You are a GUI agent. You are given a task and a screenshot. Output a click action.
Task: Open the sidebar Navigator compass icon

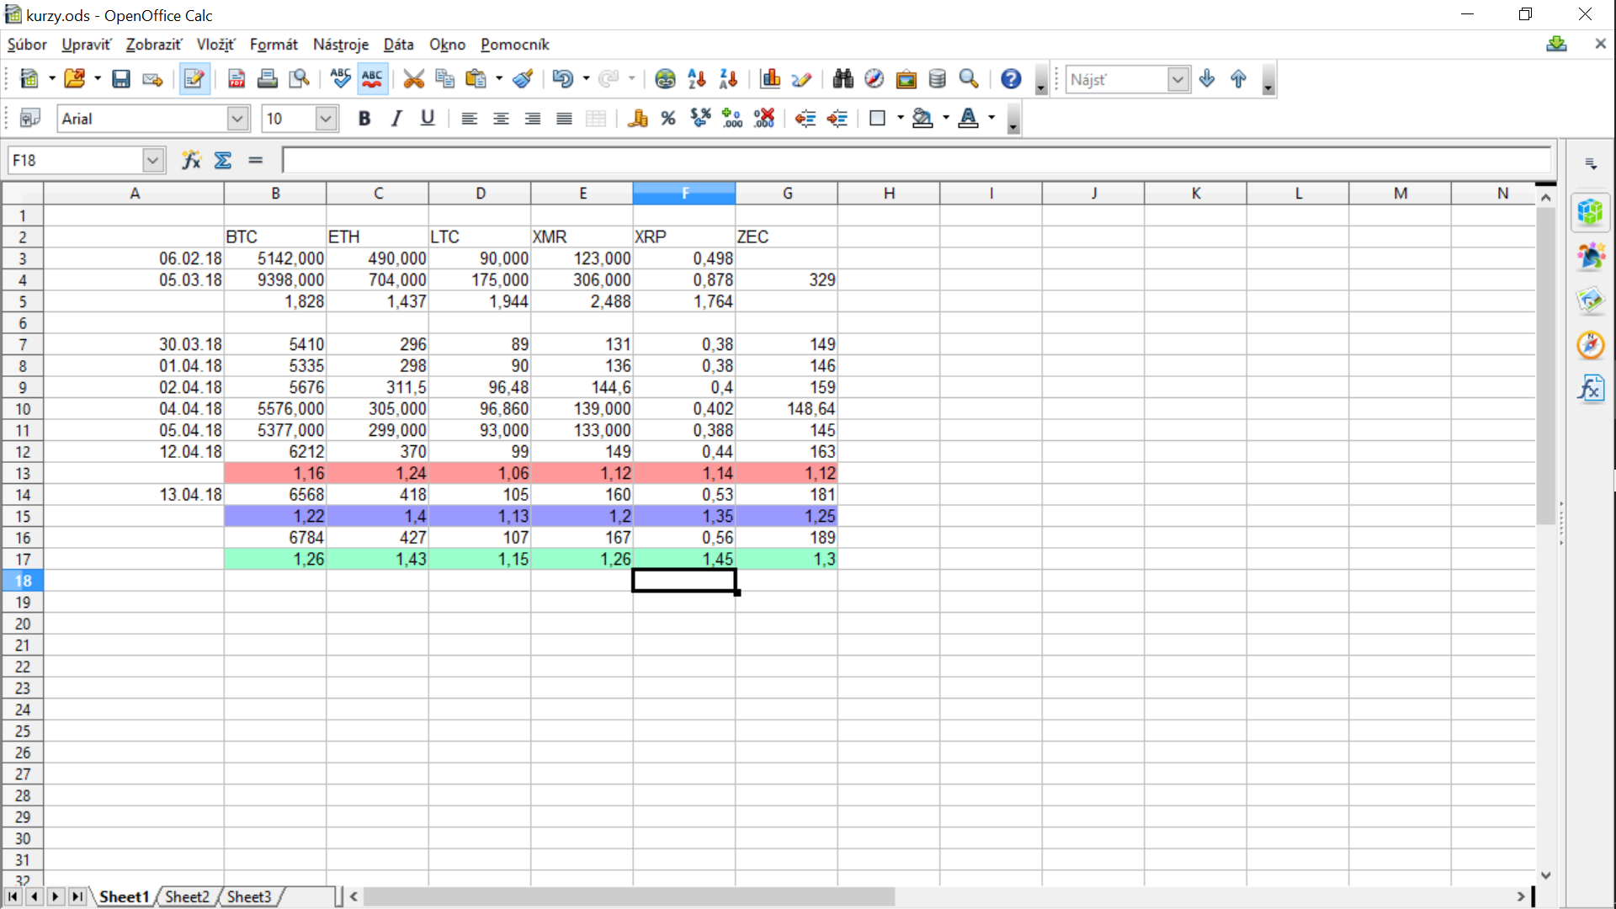pyautogui.click(x=1590, y=345)
